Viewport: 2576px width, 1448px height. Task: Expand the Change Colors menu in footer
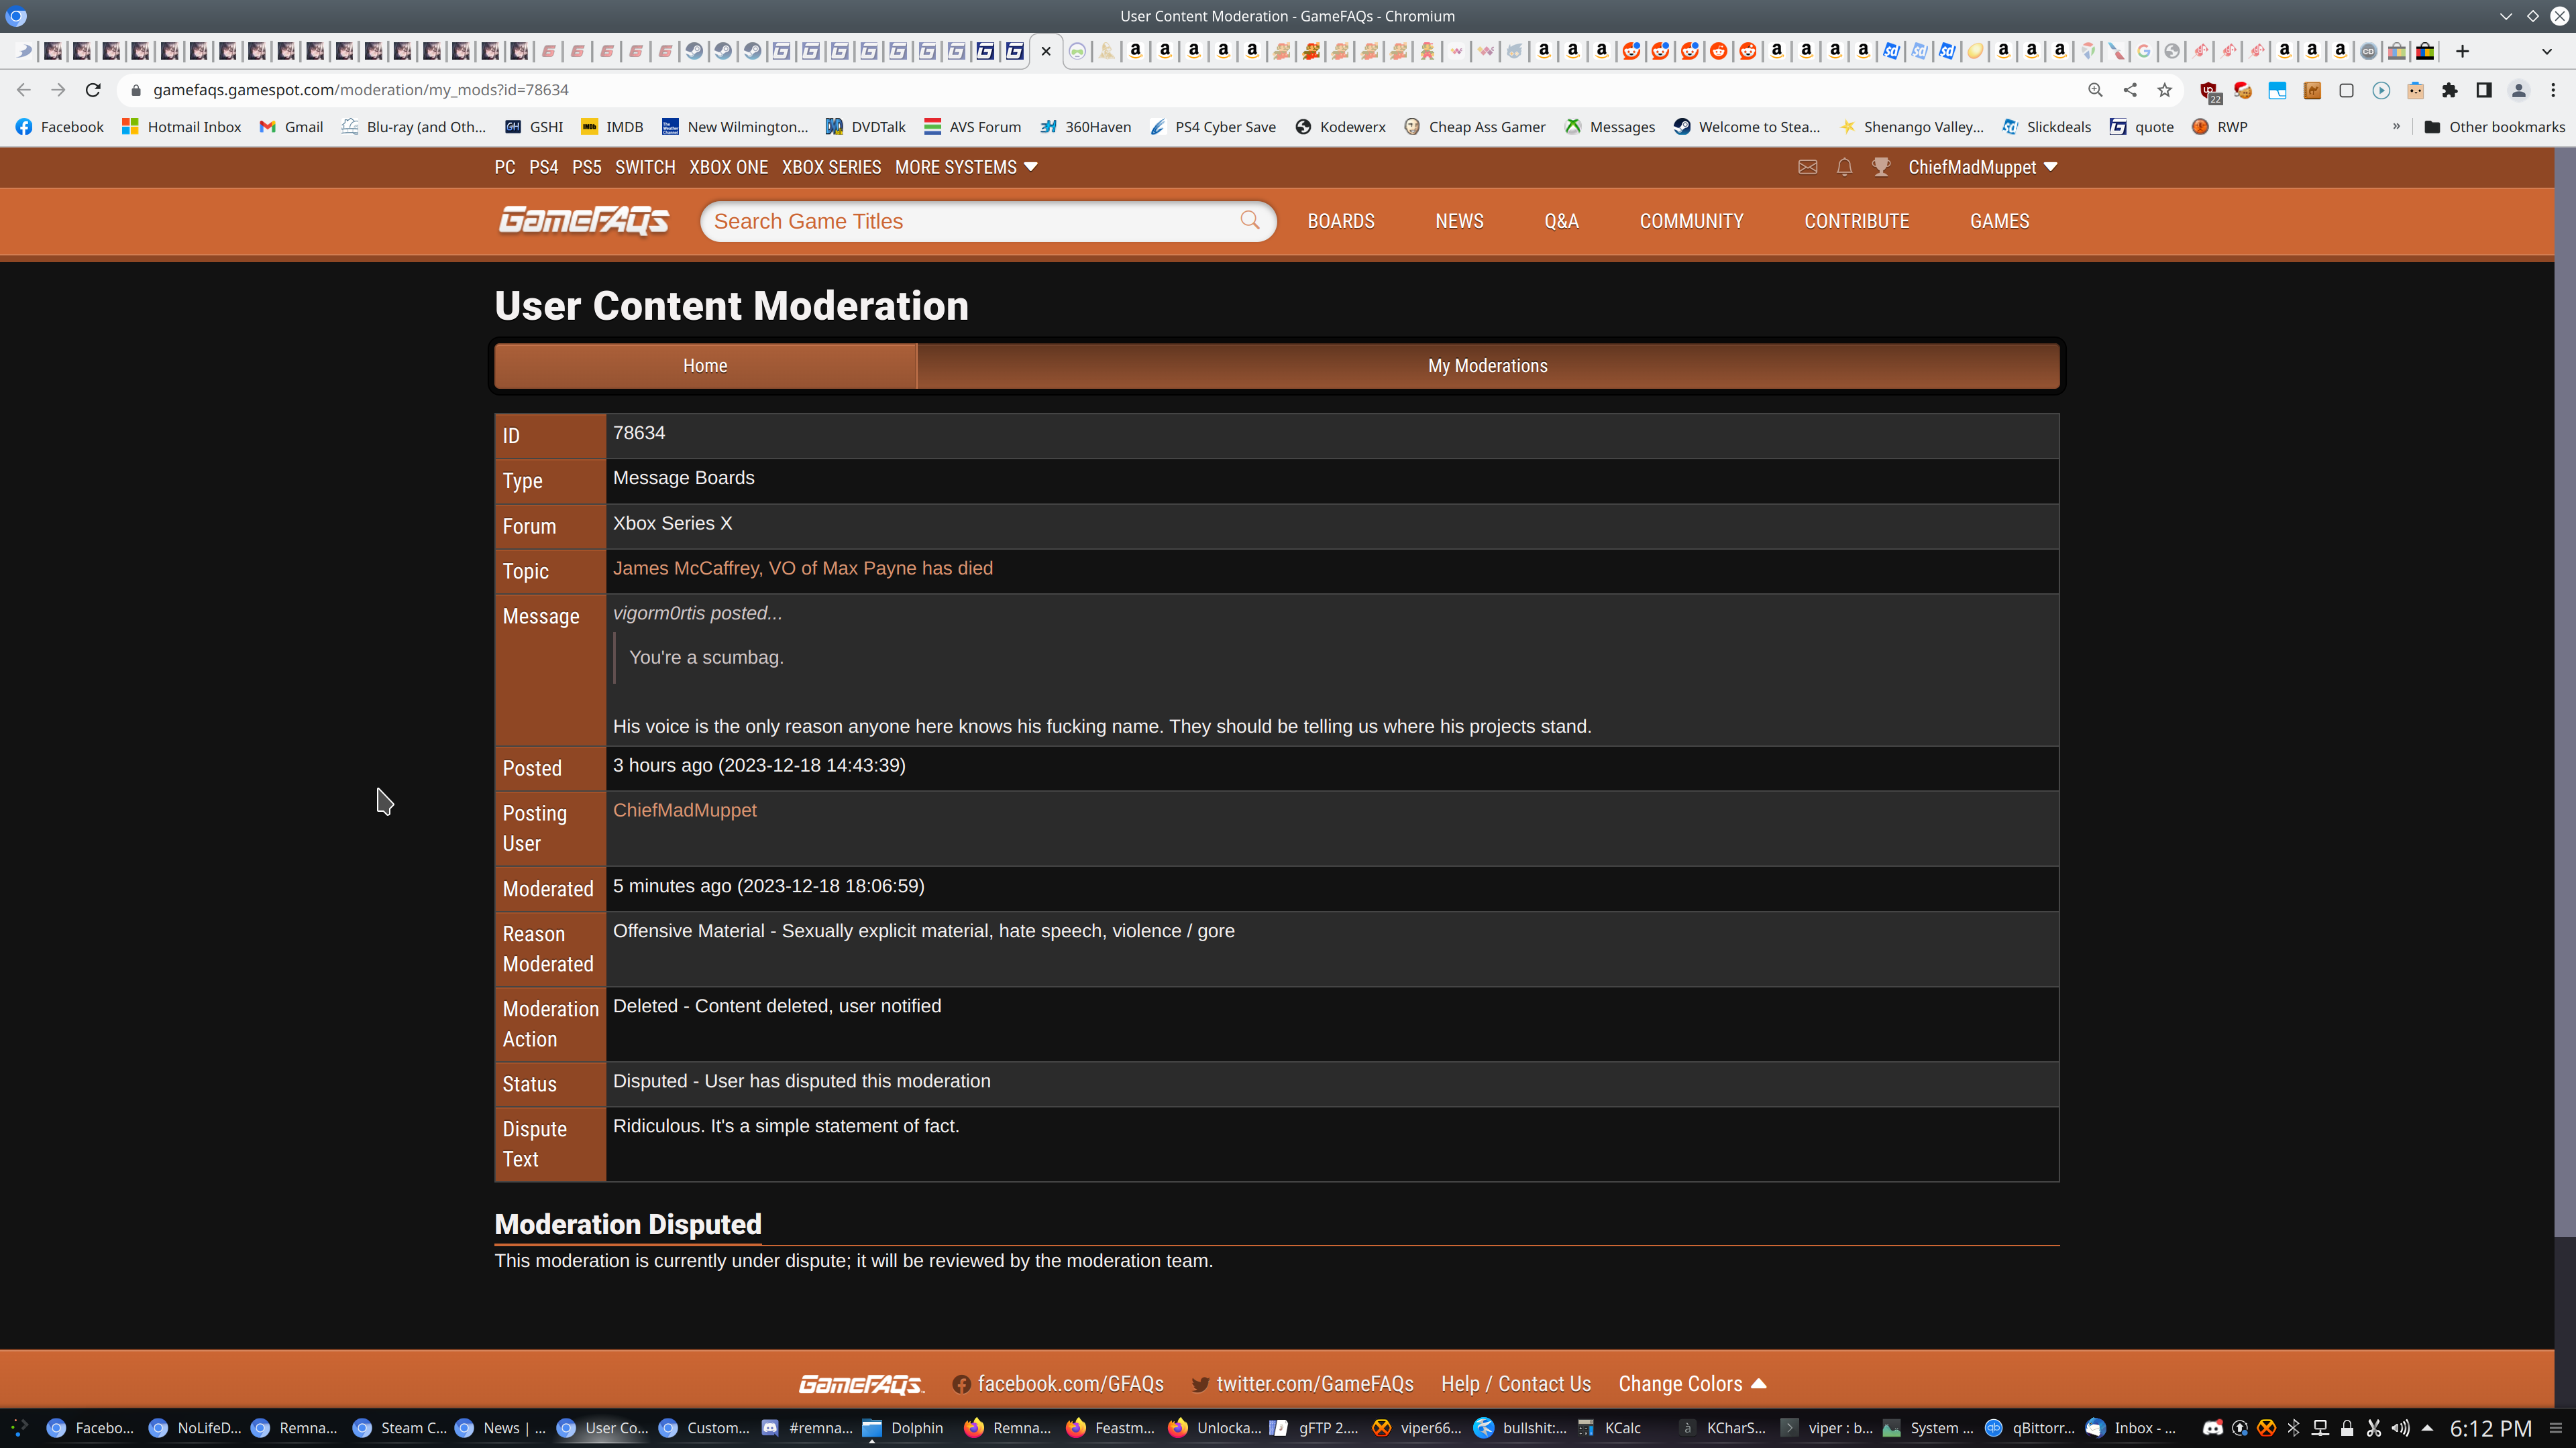1692,1384
